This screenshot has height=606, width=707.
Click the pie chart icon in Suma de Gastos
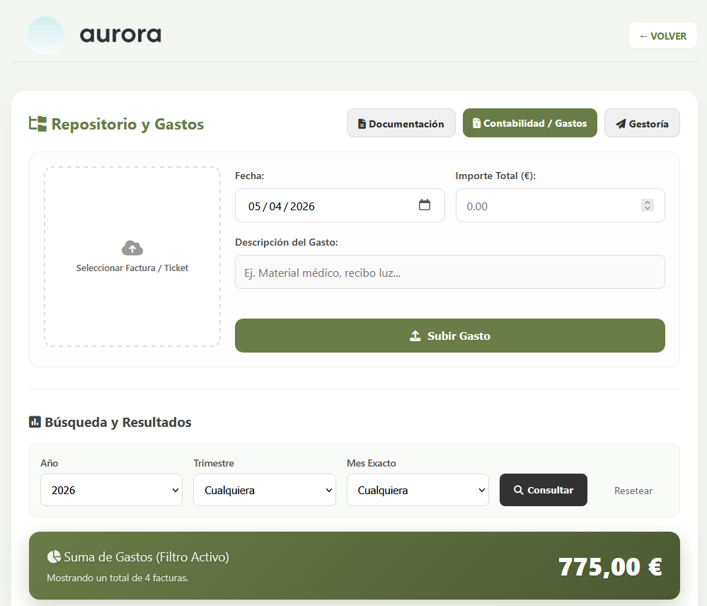pyautogui.click(x=53, y=556)
